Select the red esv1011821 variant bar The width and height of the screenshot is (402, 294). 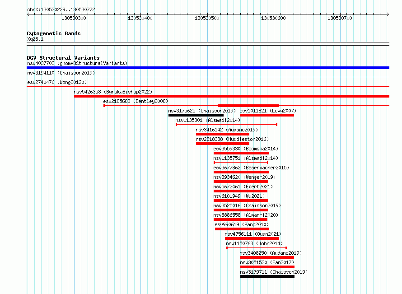[x=267, y=115]
